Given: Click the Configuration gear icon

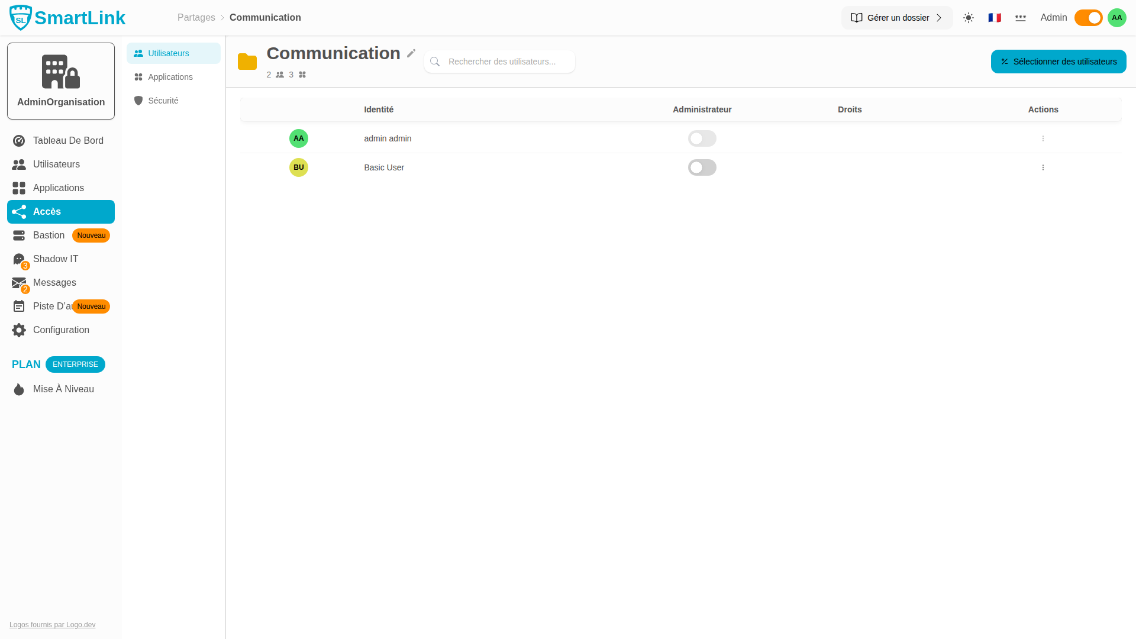Looking at the screenshot, I should click(x=19, y=330).
